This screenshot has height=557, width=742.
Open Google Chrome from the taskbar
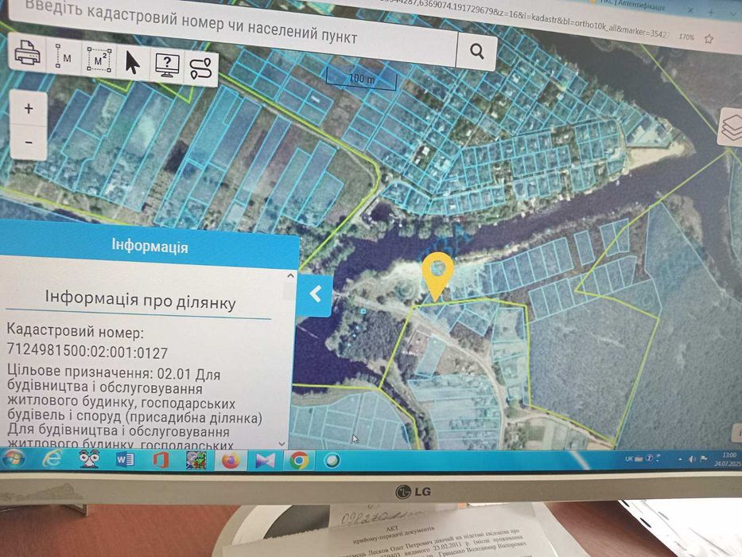[x=299, y=461]
